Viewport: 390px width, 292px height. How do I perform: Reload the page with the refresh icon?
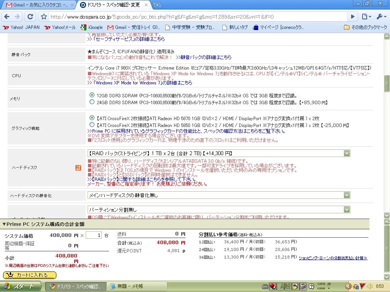click(x=30, y=17)
